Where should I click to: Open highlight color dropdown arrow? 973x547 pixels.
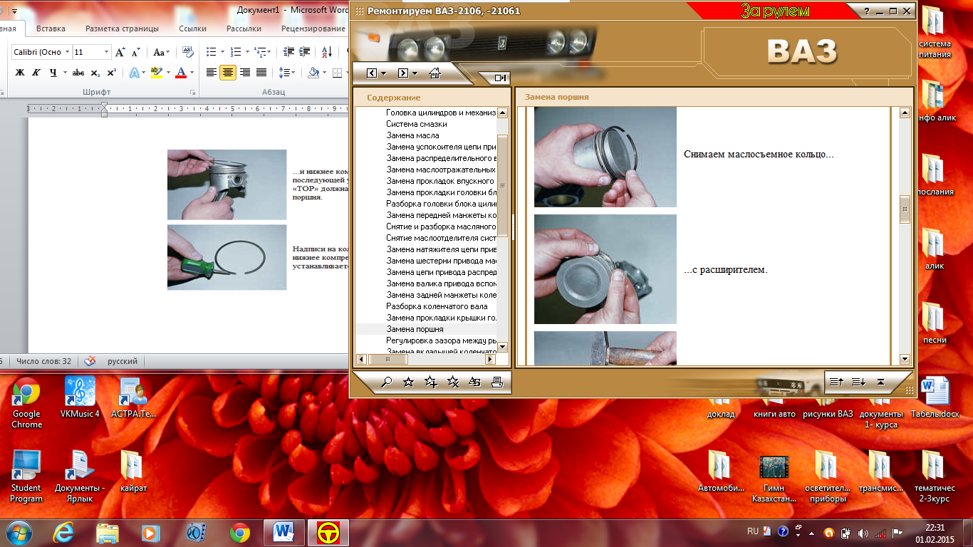169,73
